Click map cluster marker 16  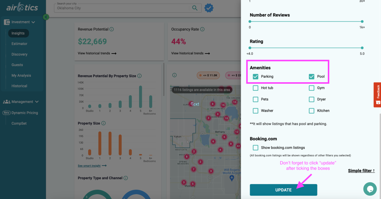(223, 105)
